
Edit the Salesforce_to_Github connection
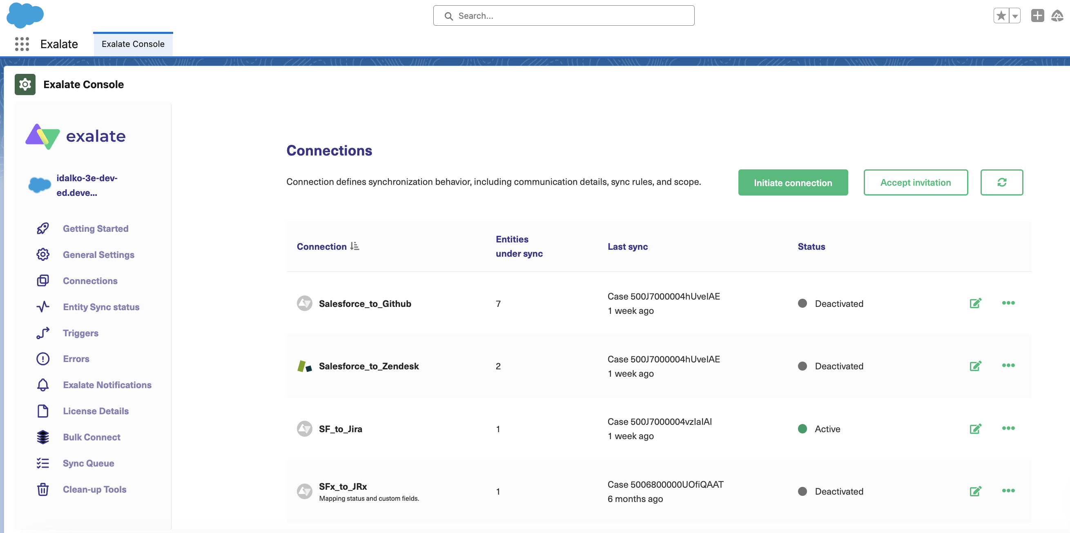point(975,304)
